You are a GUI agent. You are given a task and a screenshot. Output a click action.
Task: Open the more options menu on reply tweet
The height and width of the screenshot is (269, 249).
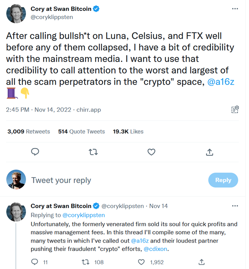235,206
